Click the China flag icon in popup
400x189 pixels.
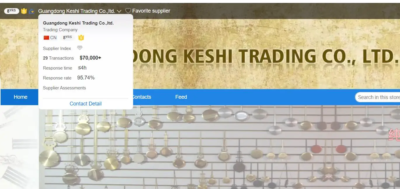46,38
